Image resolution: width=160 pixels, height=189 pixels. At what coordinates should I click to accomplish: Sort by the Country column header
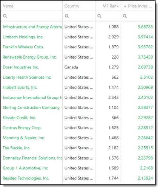pos(72,6)
